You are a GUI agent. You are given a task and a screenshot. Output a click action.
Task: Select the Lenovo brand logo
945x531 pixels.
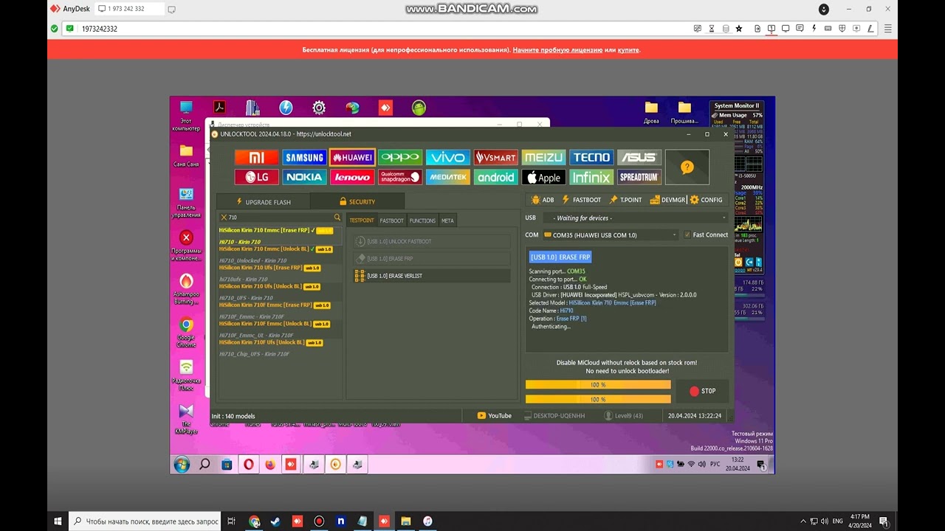(352, 177)
